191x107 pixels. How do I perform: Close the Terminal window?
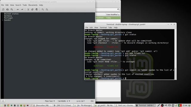[174, 24]
